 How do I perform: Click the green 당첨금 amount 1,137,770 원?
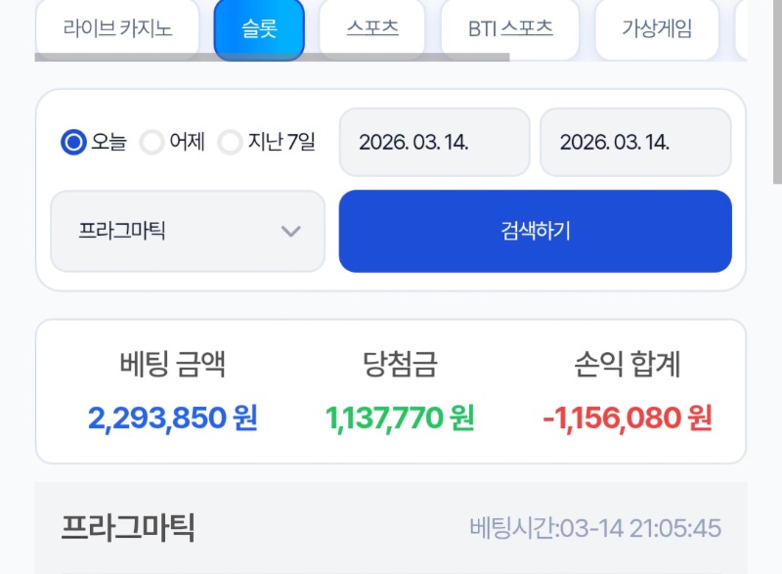point(400,419)
